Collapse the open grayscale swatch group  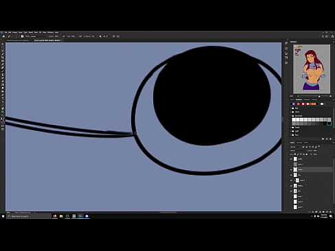291,116
